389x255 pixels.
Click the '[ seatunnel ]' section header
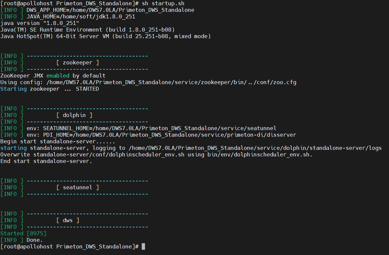(77, 187)
